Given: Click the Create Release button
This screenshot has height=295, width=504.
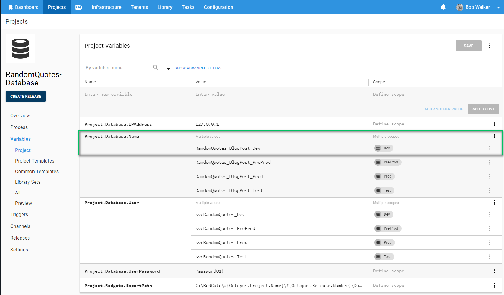Looking at the screenshot, I should click(26, 96).
